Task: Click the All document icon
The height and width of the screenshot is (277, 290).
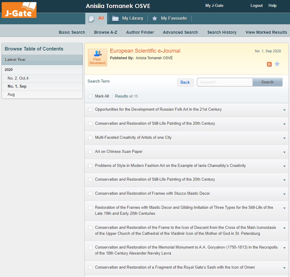Action: pyautogui.click(x=92, y=19)
